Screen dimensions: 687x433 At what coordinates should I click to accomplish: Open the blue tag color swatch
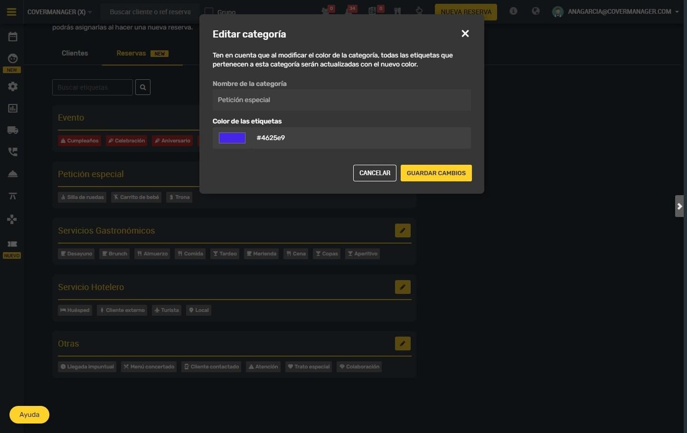coord(232,138)
